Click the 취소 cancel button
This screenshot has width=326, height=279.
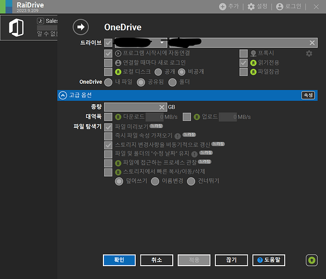click(x=157, y=260)
